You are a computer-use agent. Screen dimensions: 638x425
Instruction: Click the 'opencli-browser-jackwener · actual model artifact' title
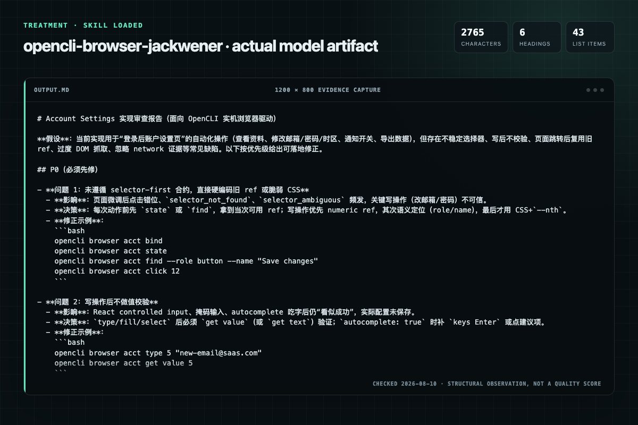[x=200, y=46]
